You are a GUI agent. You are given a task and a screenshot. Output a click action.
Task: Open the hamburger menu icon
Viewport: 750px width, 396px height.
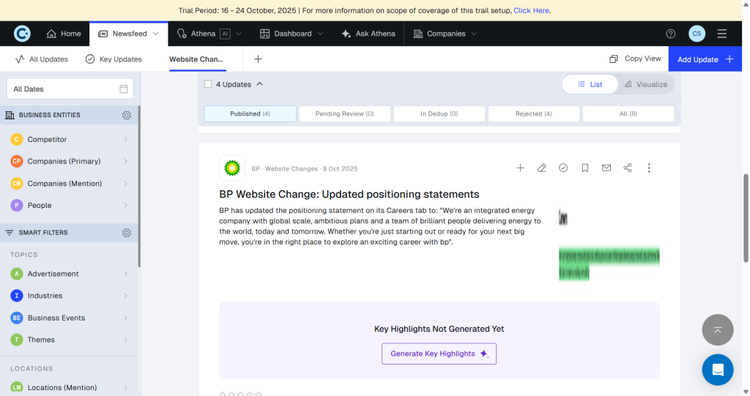click(721, 34)
